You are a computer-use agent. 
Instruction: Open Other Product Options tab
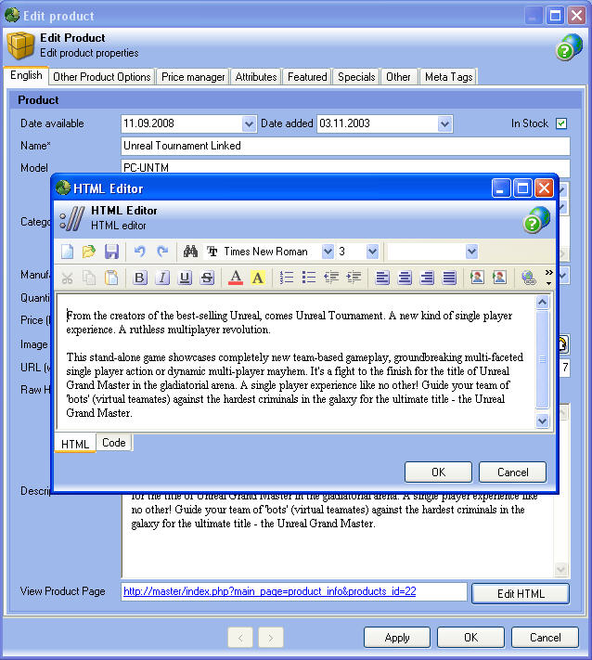pyautogui.click(x=102, y=77)
